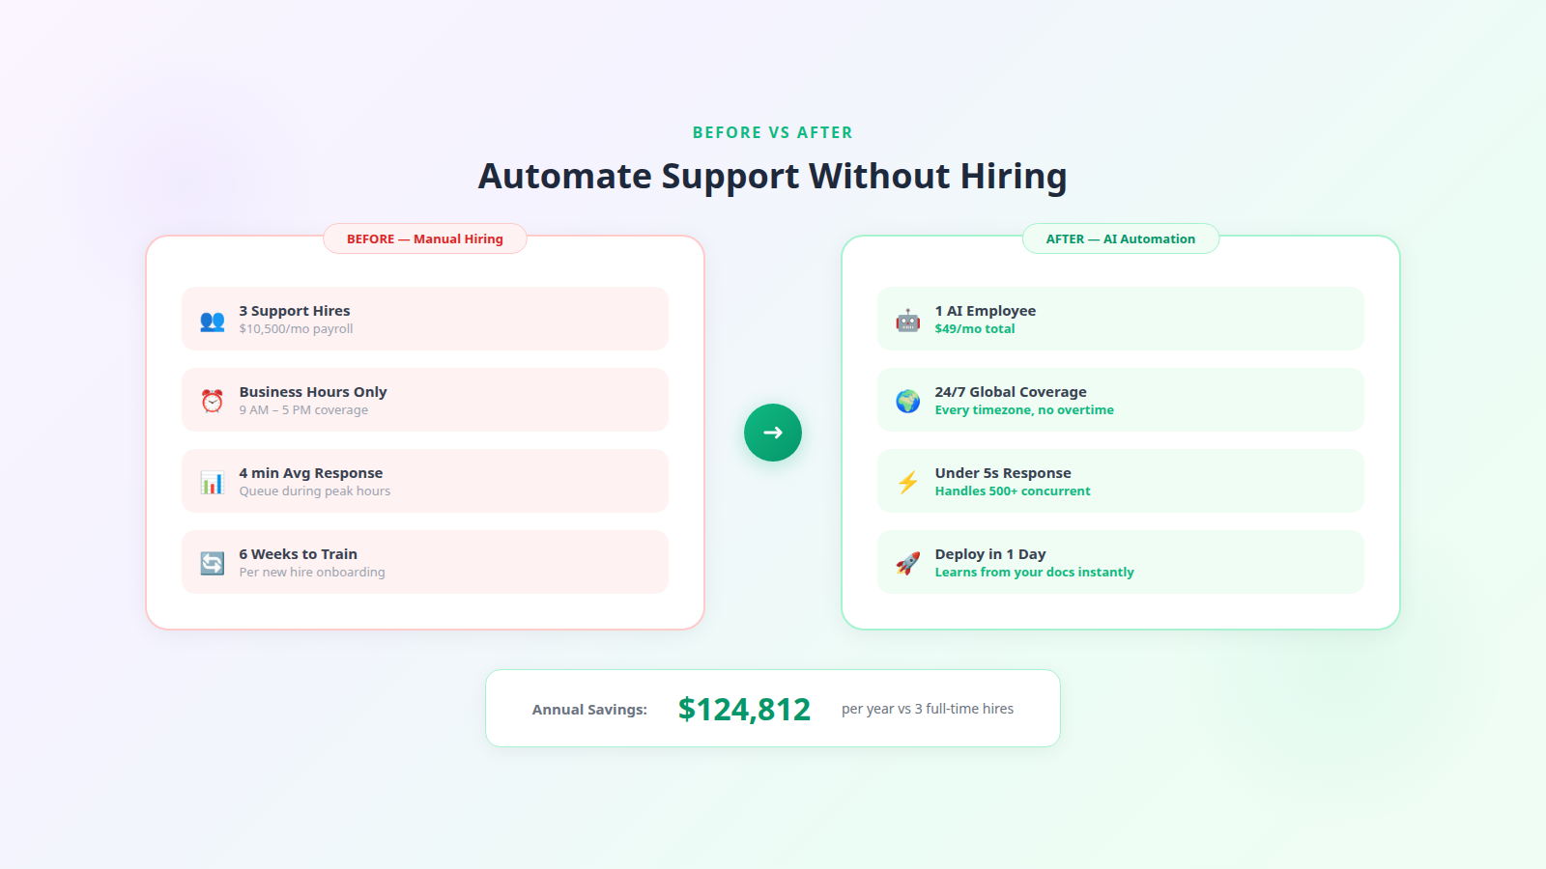The width and height of the screenshot is (1546, 869).
Task: Click the rocket icon beside Deploy in 1 Day
Action: tap(908, 563)
